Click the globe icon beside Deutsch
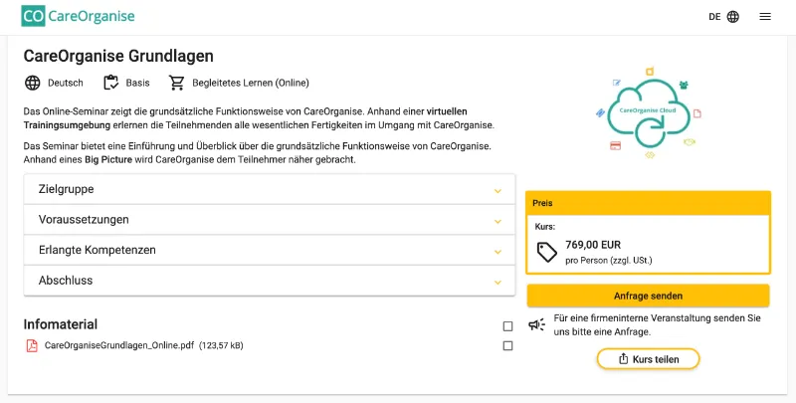 (33, 83)
